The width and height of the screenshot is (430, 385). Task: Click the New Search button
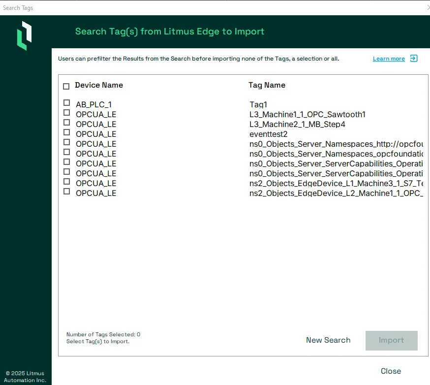click(328, 340)
